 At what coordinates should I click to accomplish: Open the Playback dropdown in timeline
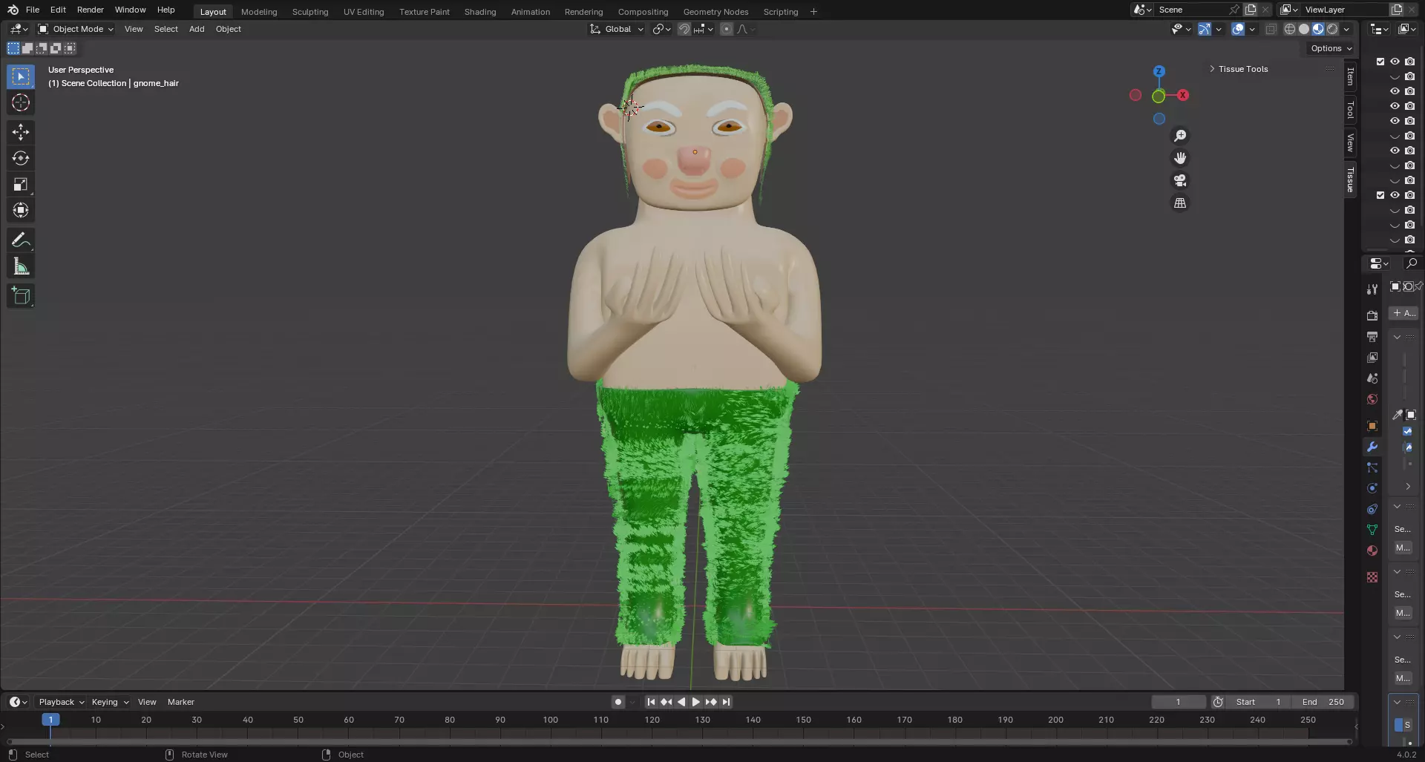(62, 702)
